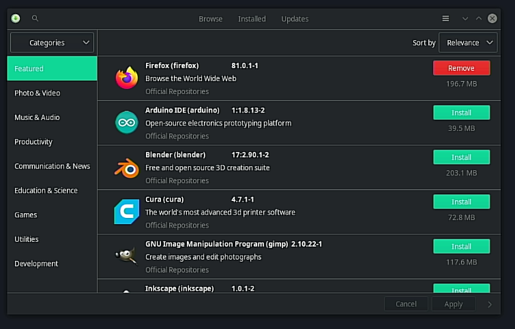The width and height of the screenshot is (515, 329).
Task: Select the Games category
Action: click(x=26, y=215)
